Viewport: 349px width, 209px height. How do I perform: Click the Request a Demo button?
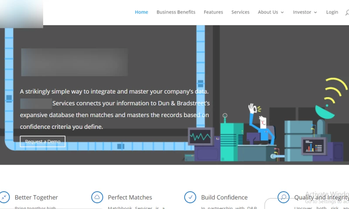pyautogui.click(x=42, y=142)
